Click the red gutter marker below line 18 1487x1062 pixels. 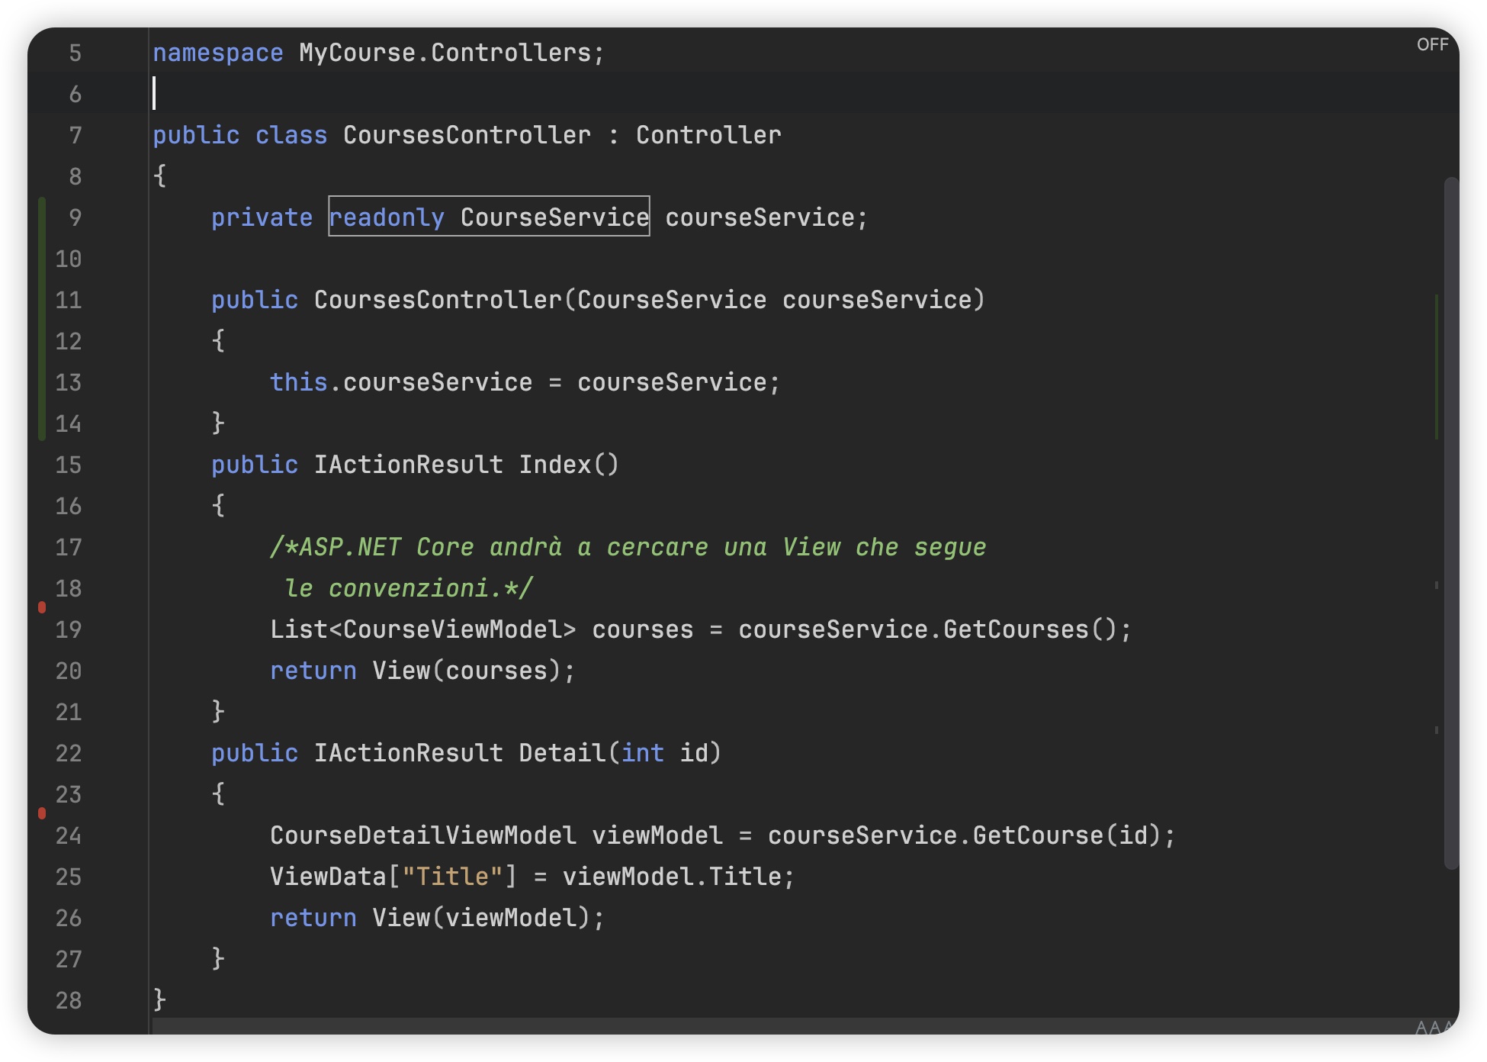[x=42, y=607]
